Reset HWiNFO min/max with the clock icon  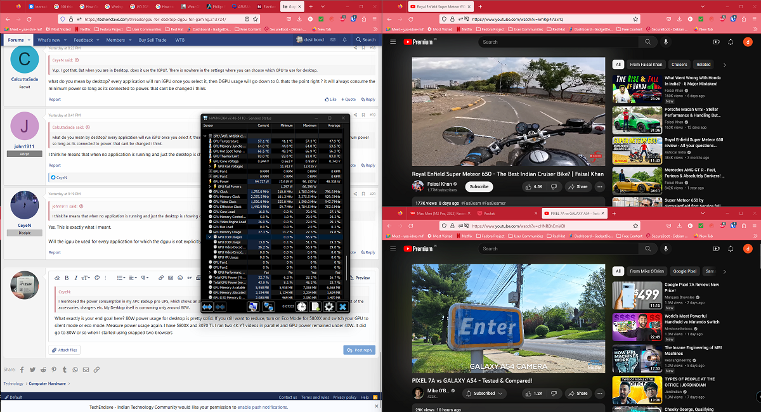(301, 307)
